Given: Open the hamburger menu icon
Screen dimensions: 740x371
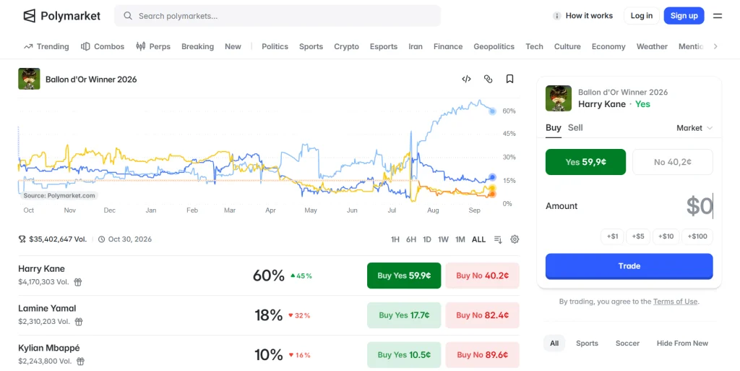Looking at the screenshot, I should pos(718,16).
